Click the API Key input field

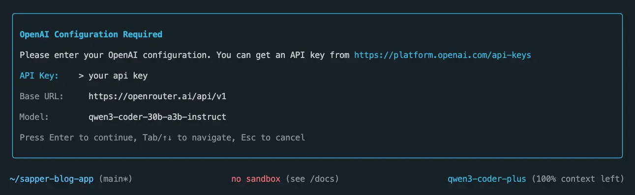[118, 76]
